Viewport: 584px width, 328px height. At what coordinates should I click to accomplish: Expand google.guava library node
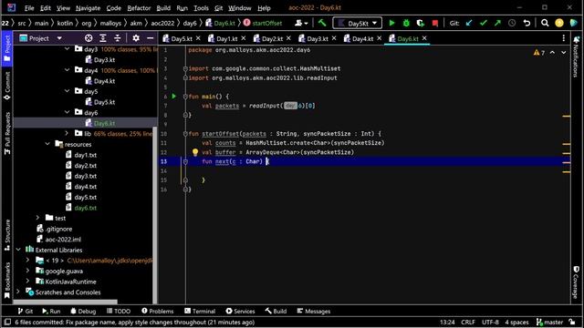[x=28, y=271]
